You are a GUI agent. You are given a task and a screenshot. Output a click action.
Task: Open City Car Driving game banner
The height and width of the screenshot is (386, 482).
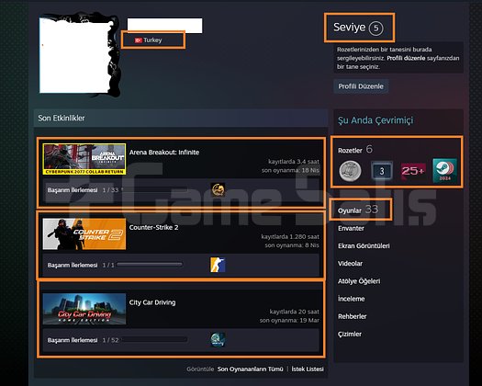(x=84, y=309)
